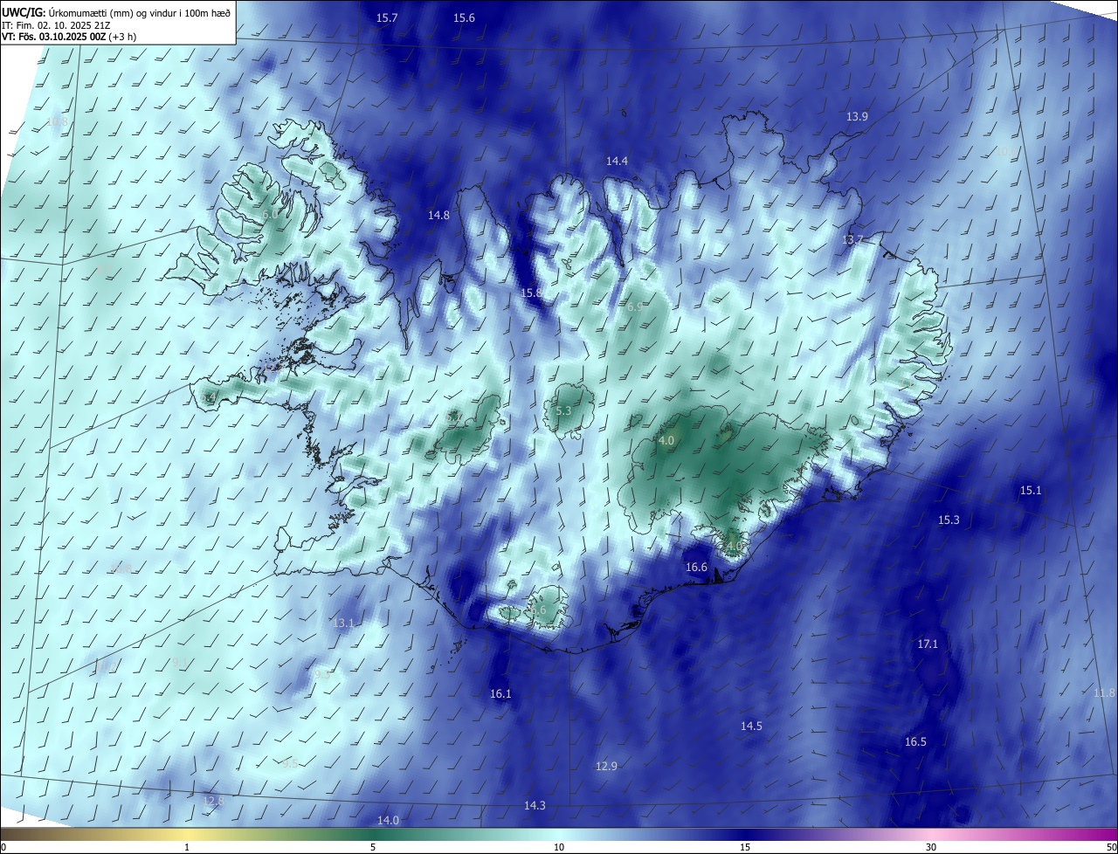Click the color scale tick label 15
Screen dimensions: 1118x854
[745, 847]
